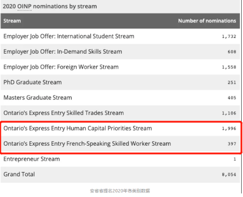Select the Entrepreneur Stream row

click(x=120, y=159)
